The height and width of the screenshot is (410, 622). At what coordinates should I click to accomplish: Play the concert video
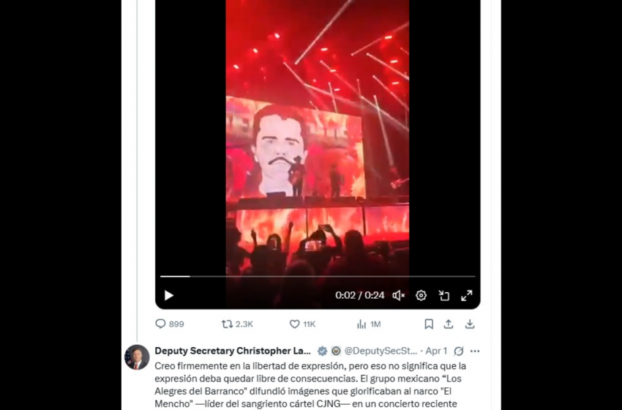[x=168, y=296]
